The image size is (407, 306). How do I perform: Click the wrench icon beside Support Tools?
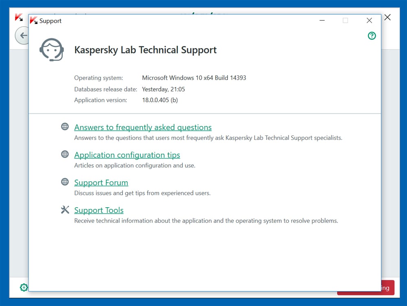[65, 210]
